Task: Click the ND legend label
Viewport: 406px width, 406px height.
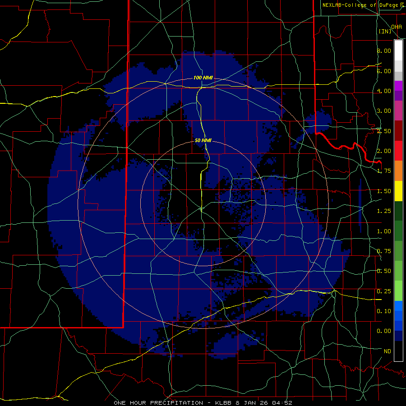Action: pyautogui.click(x=388, y=351)
